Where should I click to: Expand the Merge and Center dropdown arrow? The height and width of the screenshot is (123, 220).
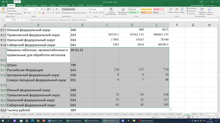(87, 13)
